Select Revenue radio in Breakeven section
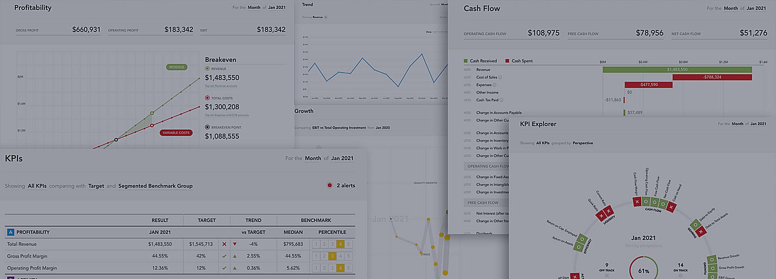Image resolution: width=776 pixels, height=279 pixels. [x=207, y=69]
